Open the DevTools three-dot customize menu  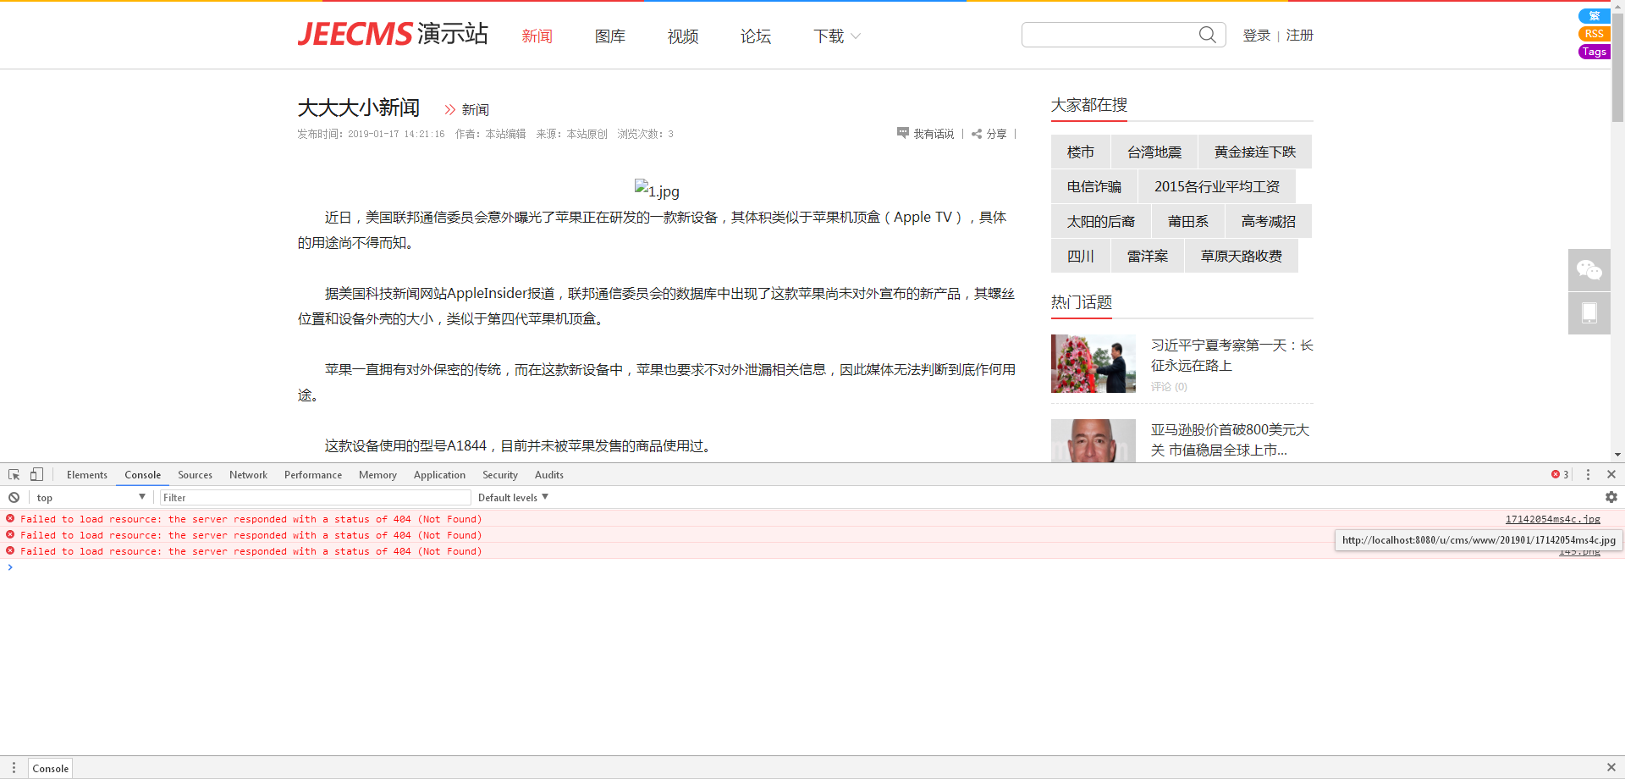tap(1588, 475)
